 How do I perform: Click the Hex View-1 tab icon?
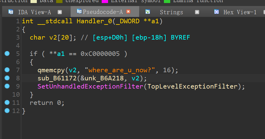[216, 12]
